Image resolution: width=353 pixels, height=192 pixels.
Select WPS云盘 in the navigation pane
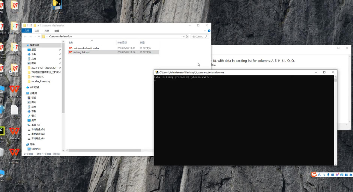click(35, 87)
